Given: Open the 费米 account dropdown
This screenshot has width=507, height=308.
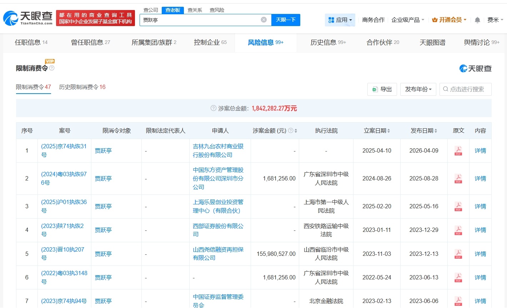Looking at the screenshot, I should point(495,20).
